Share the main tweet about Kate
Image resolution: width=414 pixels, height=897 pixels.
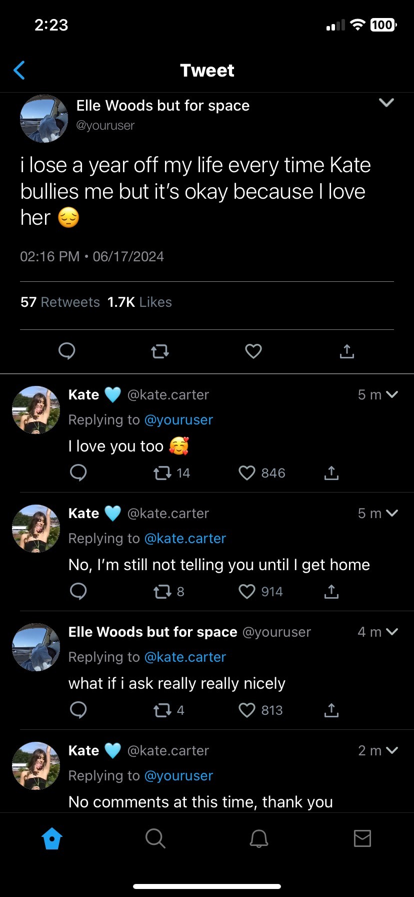pyautogui.click(x=346, y=351)
